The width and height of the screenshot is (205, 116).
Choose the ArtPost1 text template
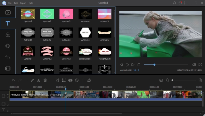[28, 33]
